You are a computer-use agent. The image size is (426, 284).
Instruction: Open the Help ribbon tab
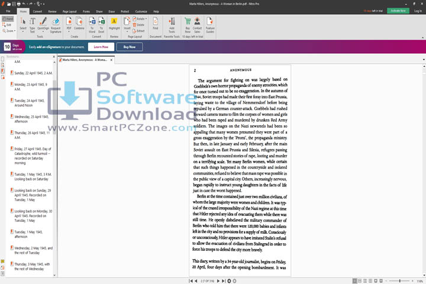pyautogui.click(x=156, y=11)
